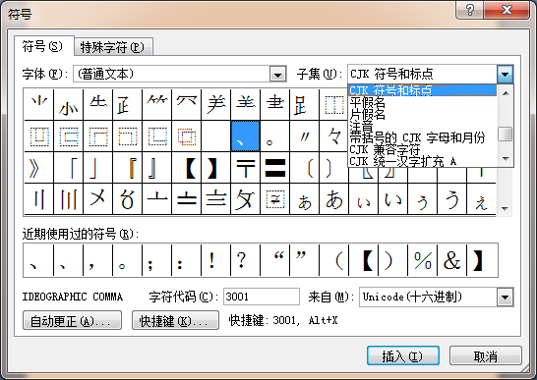Choose the right double quote in recent symbols
The width and height of the screenshot is (537, 380).
click(x=304, y=260)
